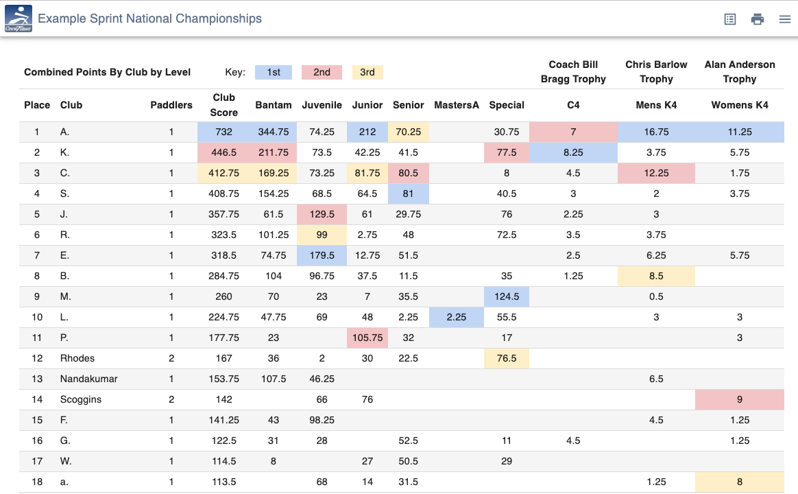798x494 pixels.
Task: Click the 2nd place pink key swatch
Action: pos(322,72)
